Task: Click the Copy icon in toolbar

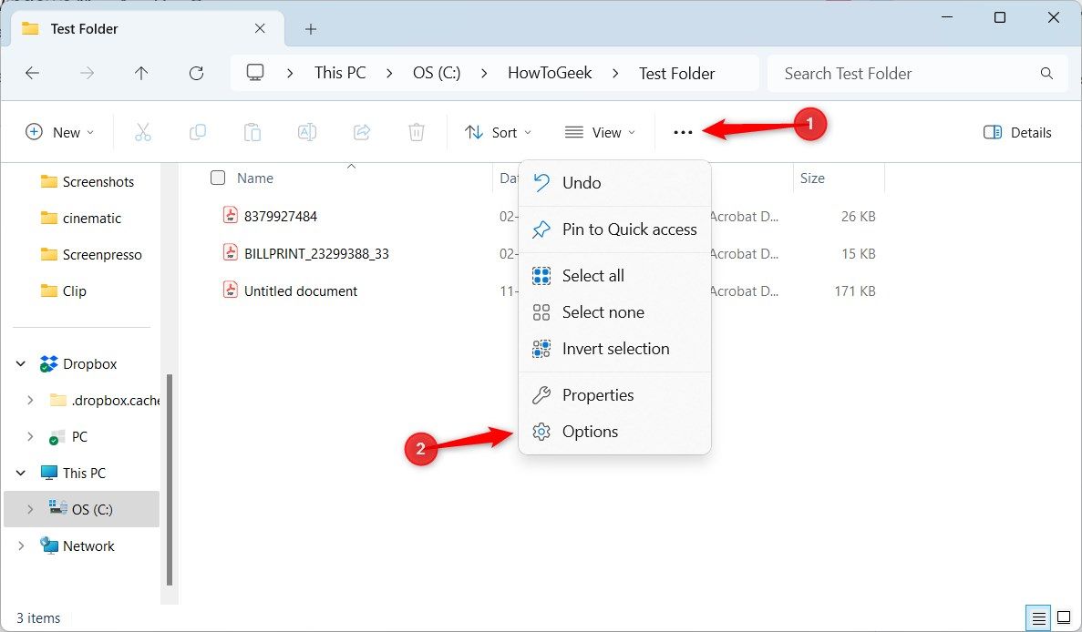Action: click(x=198, y=132)
